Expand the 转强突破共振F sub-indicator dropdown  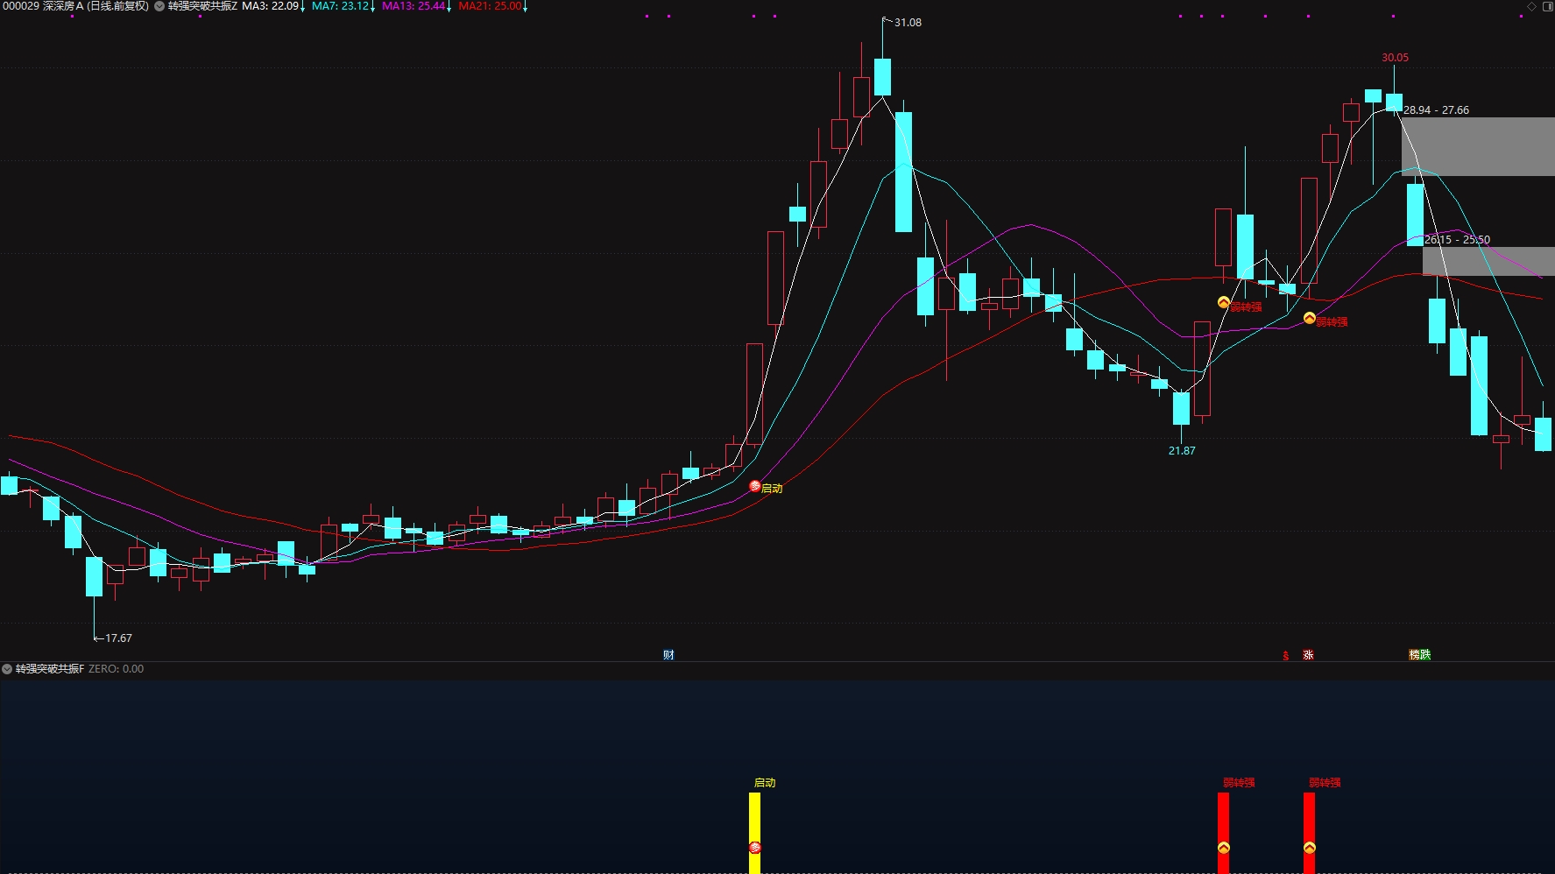7,669
